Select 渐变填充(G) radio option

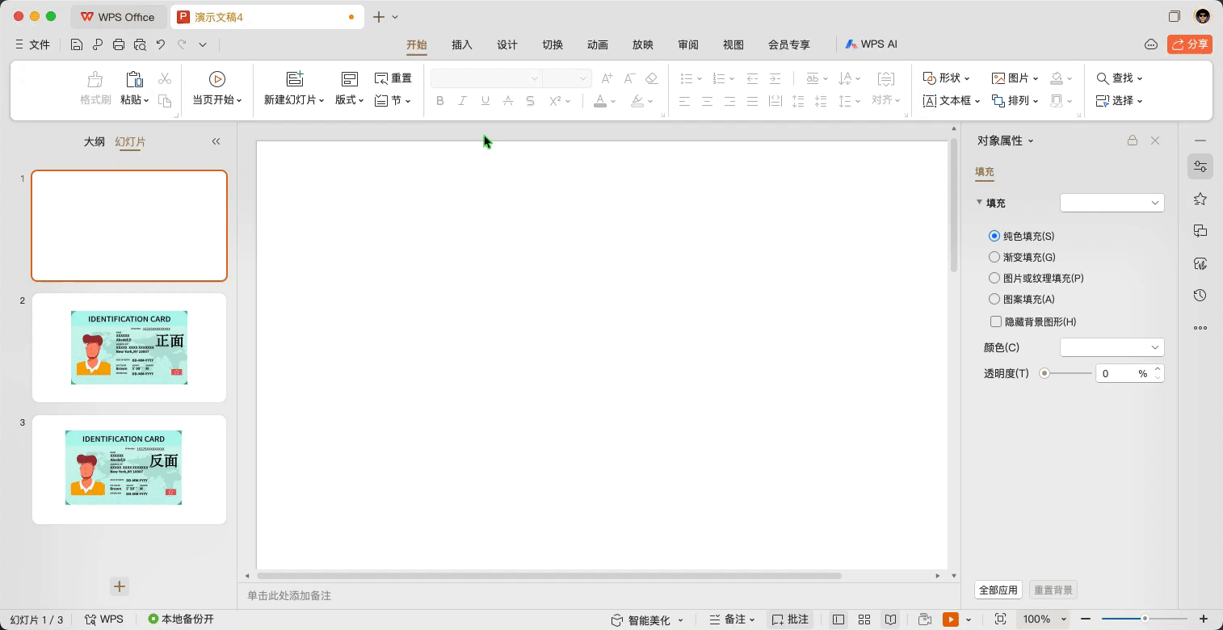tap(994, 257)
